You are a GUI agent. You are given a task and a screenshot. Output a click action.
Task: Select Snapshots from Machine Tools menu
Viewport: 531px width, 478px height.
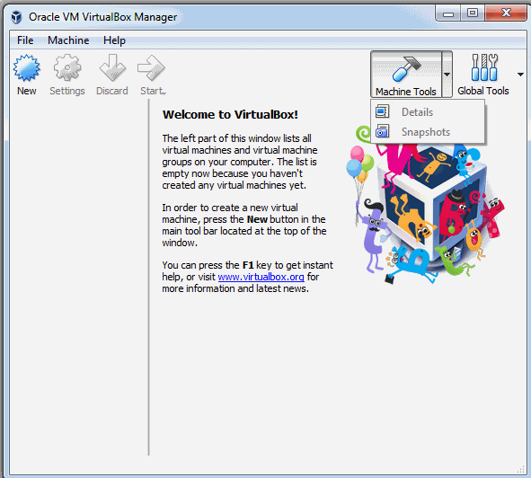(x=428, y=132)
